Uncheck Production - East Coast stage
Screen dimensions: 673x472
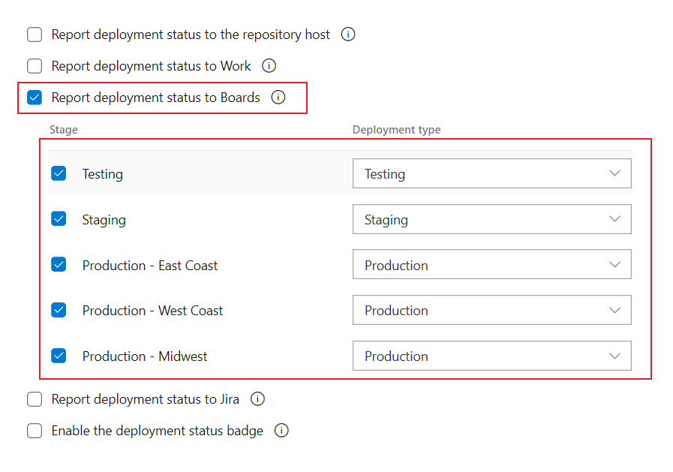coord(59,265)
